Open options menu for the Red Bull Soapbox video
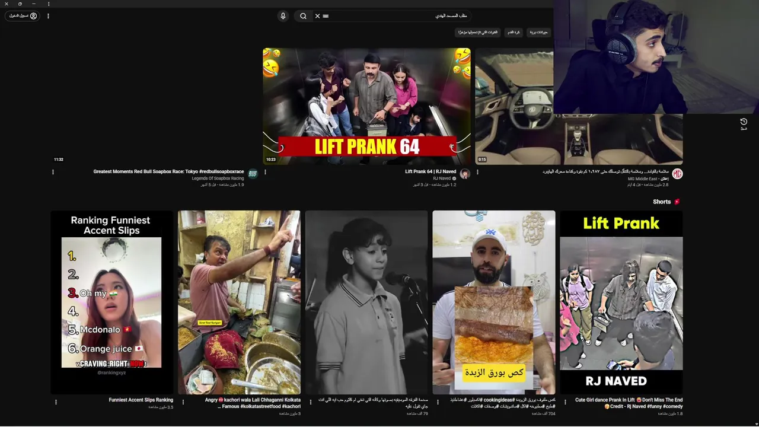Viewport: 759px width, 427px height. pyautogui.click(x=53, y=172)
